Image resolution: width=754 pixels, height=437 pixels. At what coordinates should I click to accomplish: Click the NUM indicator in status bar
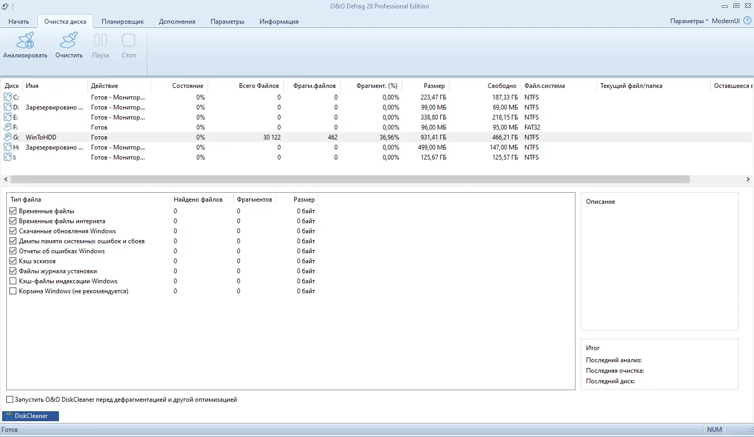(x=715, y=430)
